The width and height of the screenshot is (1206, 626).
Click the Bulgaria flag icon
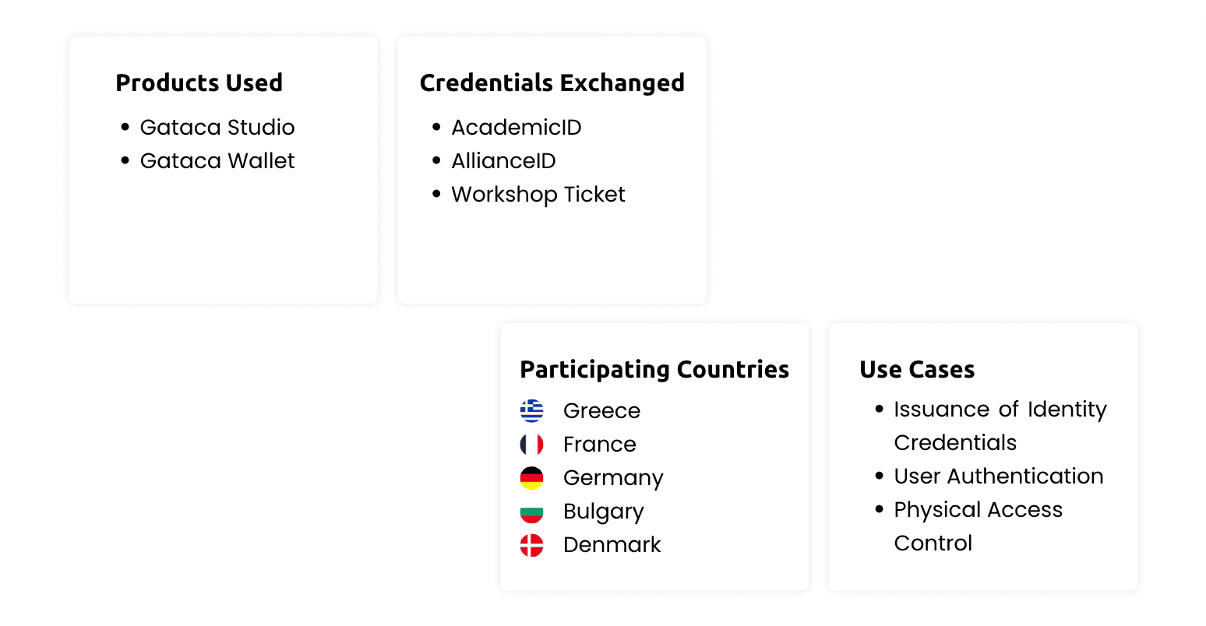pyautogui.click(x=532, y=512)
